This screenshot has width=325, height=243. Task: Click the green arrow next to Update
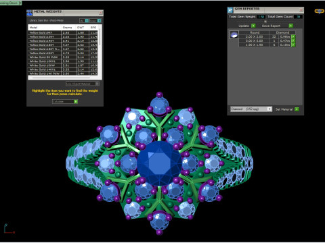[253, 26]
